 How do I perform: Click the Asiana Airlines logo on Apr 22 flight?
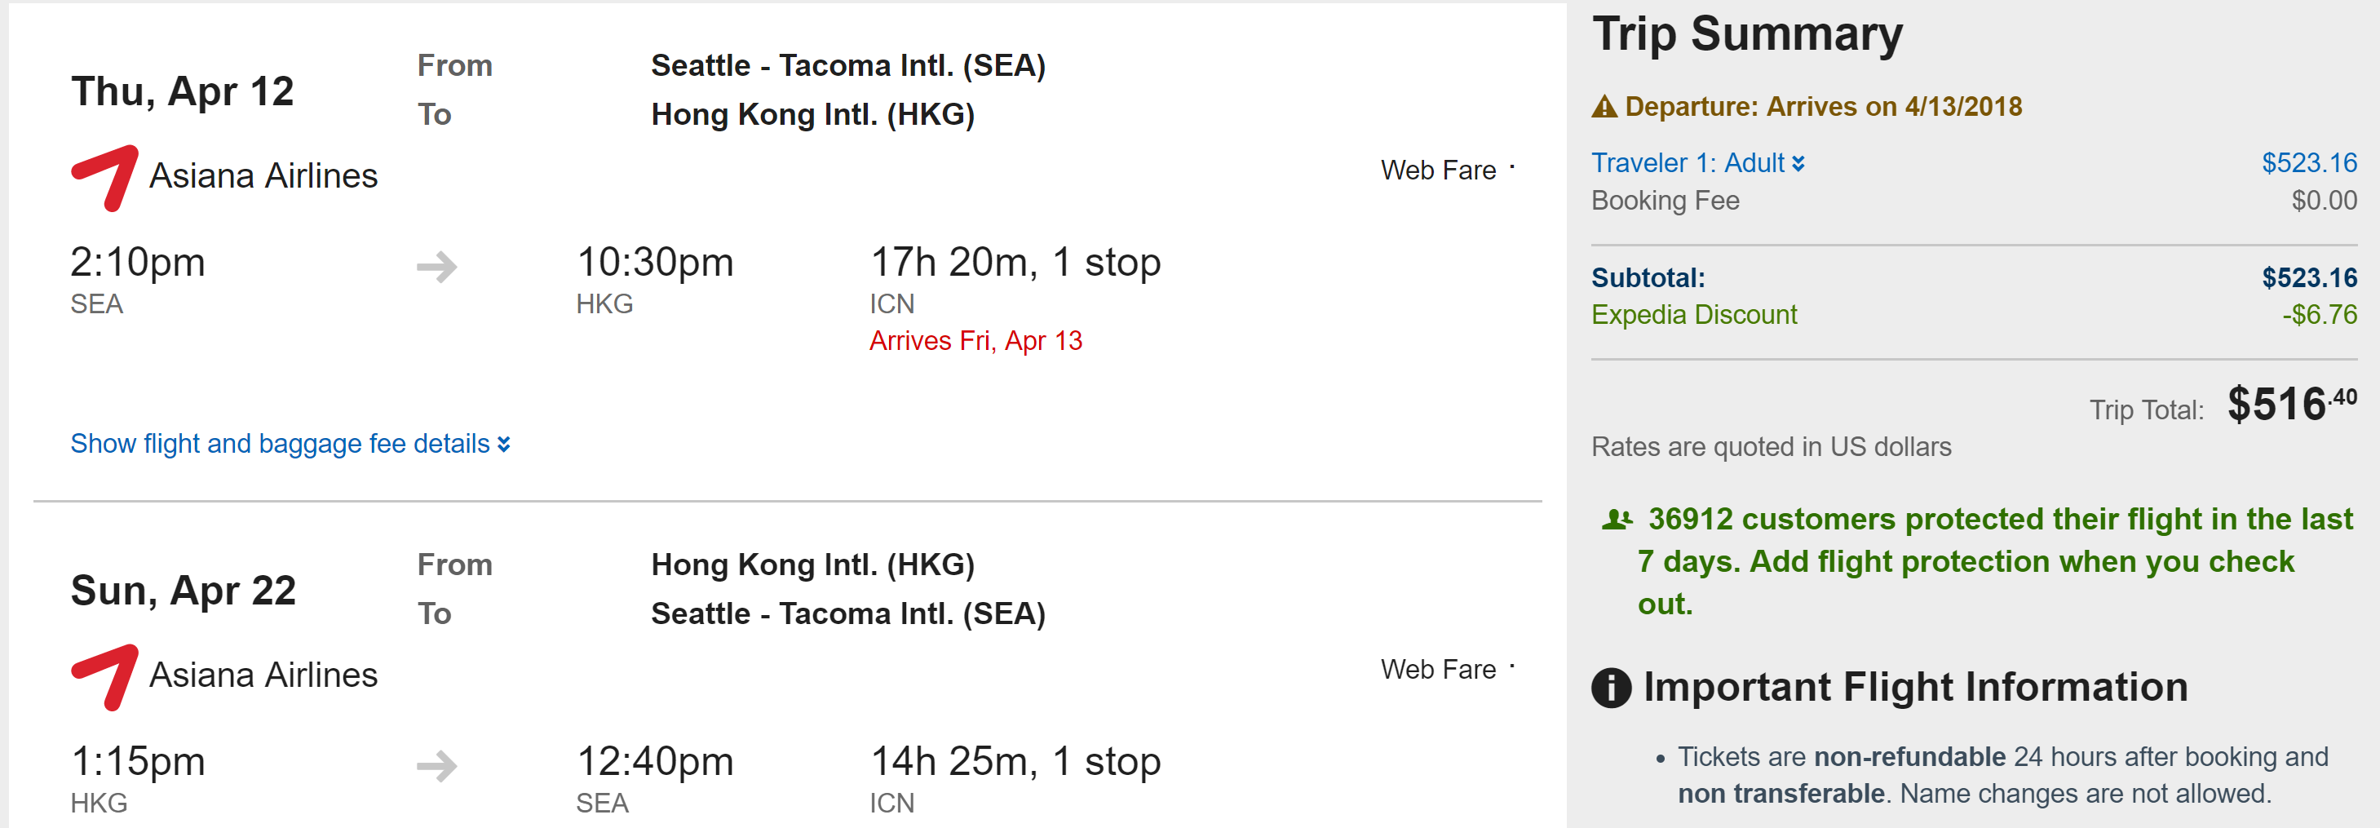(104, 676)
